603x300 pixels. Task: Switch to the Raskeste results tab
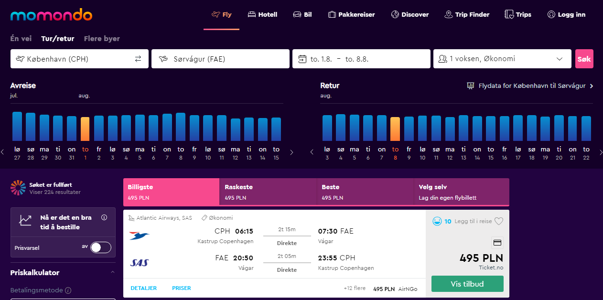(268, 192)
